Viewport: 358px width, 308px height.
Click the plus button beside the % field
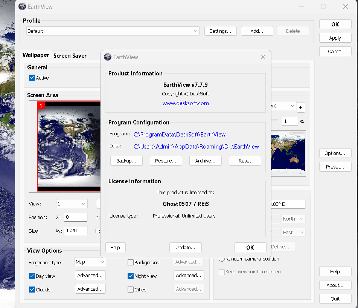click(301, 107)
